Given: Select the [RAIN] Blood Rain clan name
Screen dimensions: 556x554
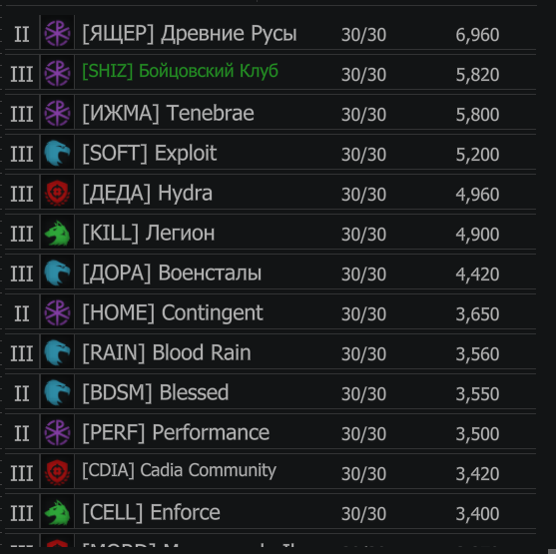Looking at the screenshot, I should 167,353.
